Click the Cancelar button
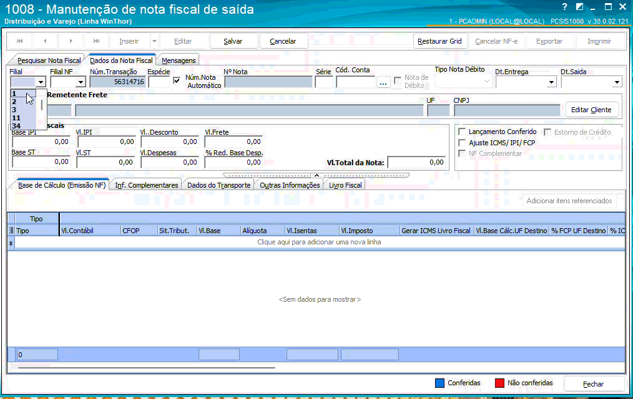633x399 pixels. point(283,41)
